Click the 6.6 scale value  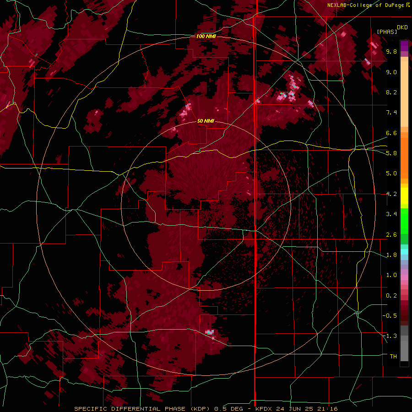391,133
